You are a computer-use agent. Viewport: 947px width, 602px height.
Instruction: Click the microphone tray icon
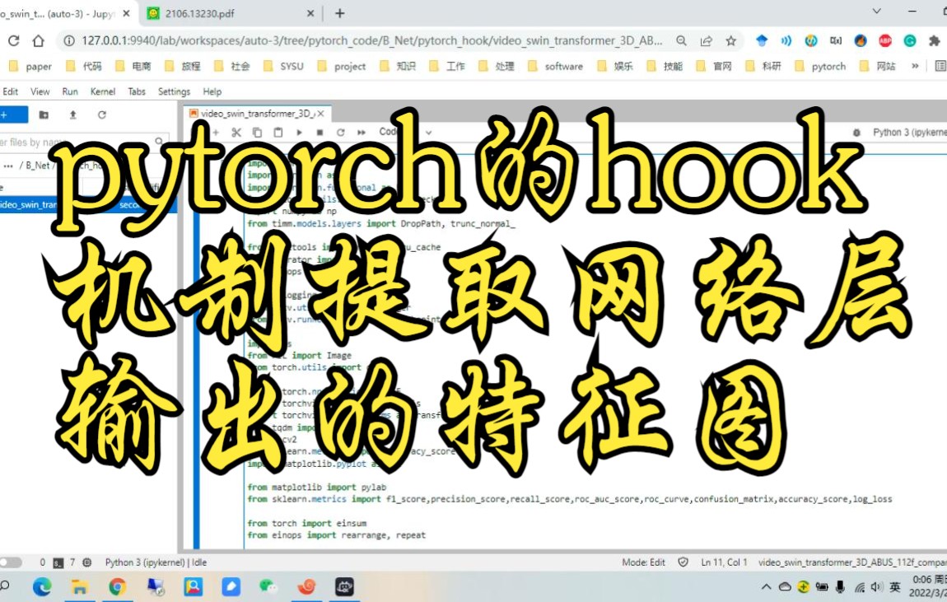840,586
